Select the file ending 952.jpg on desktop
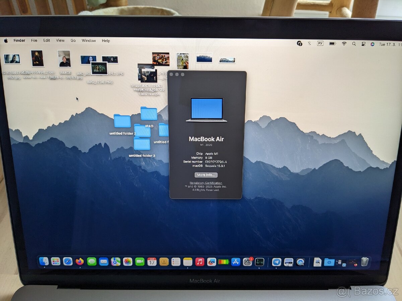This screenshot has width=402, height=301. point(12,59)
